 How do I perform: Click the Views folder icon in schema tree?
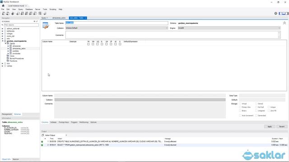pyautogui.click(x=8, y=56)
